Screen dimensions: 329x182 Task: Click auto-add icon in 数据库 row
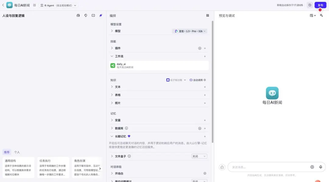pos(200,128)
